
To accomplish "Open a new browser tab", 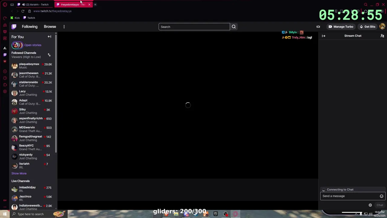I will coord(95,5).
